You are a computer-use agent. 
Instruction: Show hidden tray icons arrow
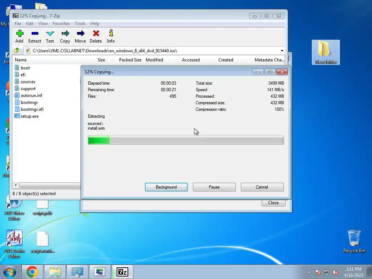click(309, 272)
